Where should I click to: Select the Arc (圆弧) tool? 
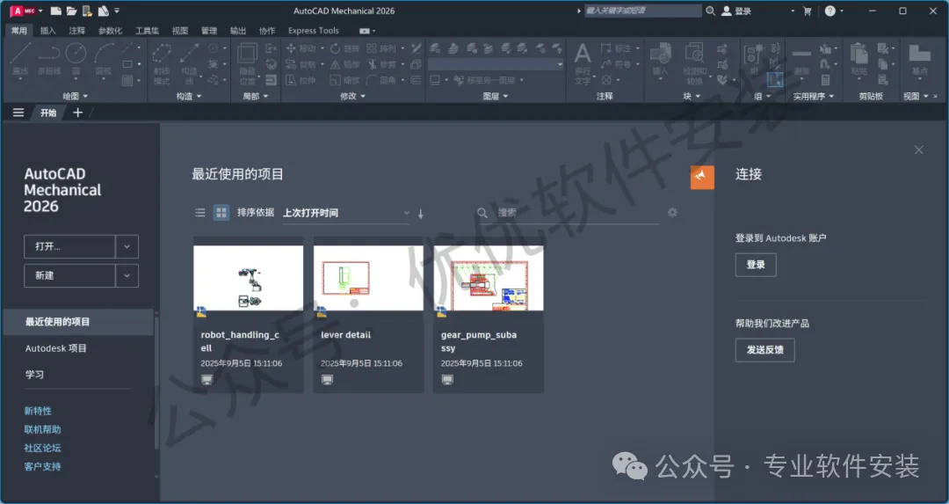(x=104, y=59)
